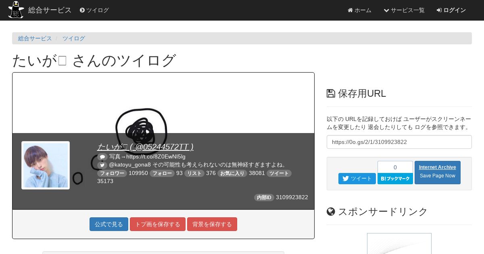
Task: Click the B!ブックマーク Hatena button
Action: 395,179
